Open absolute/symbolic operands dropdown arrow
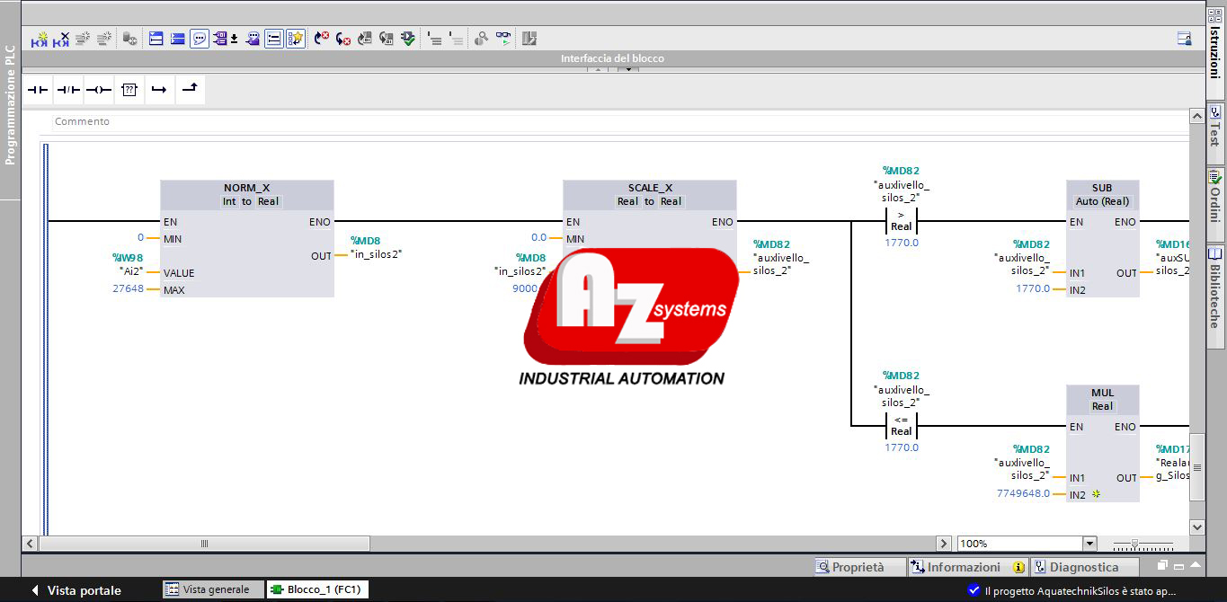This screenshot has height=602, width=1227. (234, 39)
